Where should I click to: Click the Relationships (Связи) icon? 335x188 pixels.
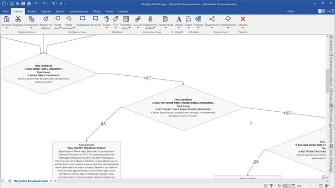(x=188, y=19)
